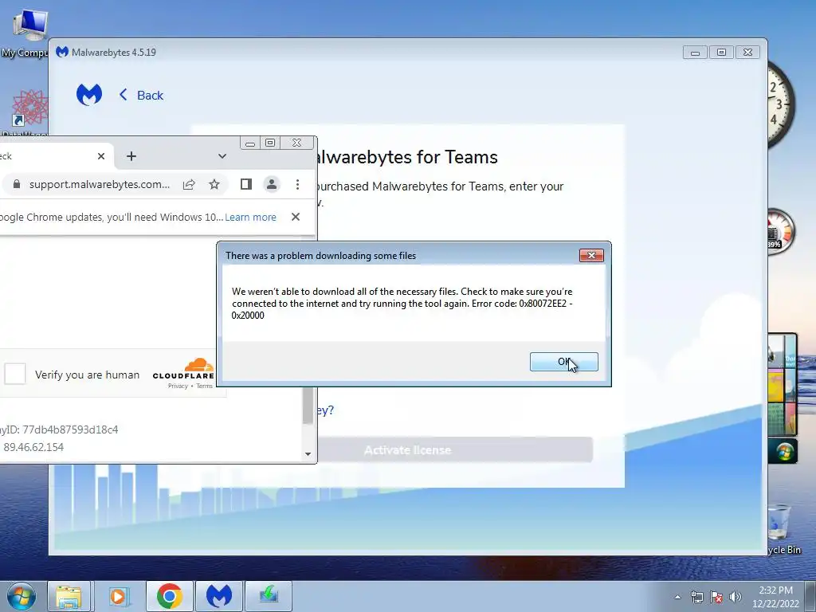
Task: Open the network tray icon
Action: pyautogui.click(x=696, y=597)
